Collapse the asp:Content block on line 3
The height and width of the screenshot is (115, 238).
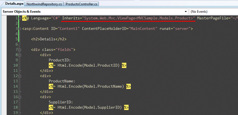click(20, 29)
